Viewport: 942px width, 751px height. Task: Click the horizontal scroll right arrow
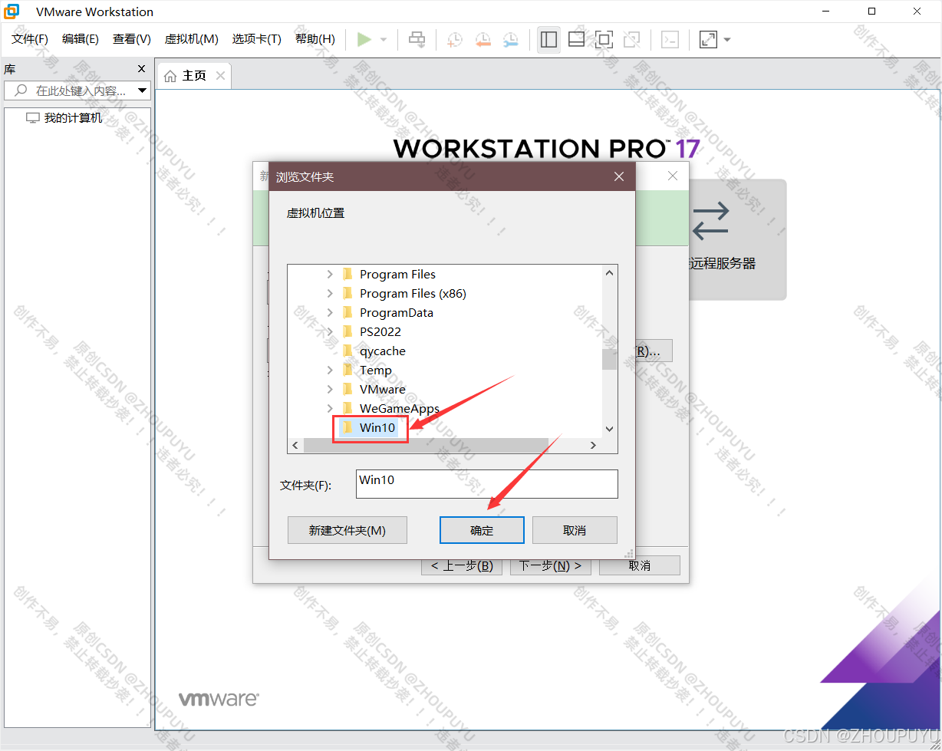(x=593, y=446)
